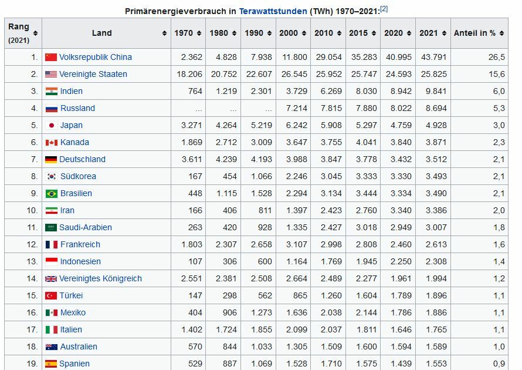This screenshot has width=522, height=370.
Task: Click the Iran flag icon
Action: [x=52, y=211]
